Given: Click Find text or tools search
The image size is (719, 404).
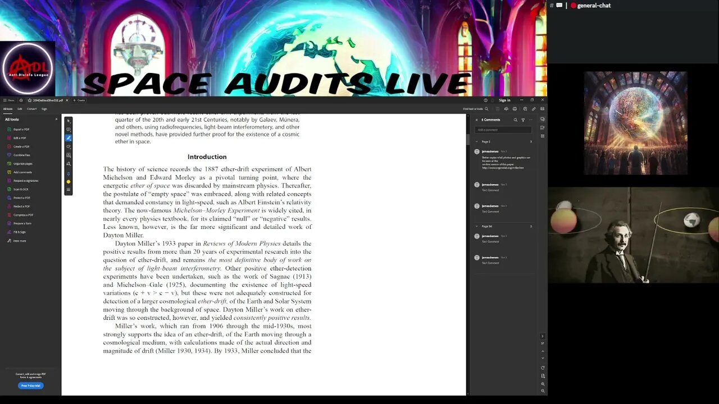Looking at the screenshot, I should 475,109.
